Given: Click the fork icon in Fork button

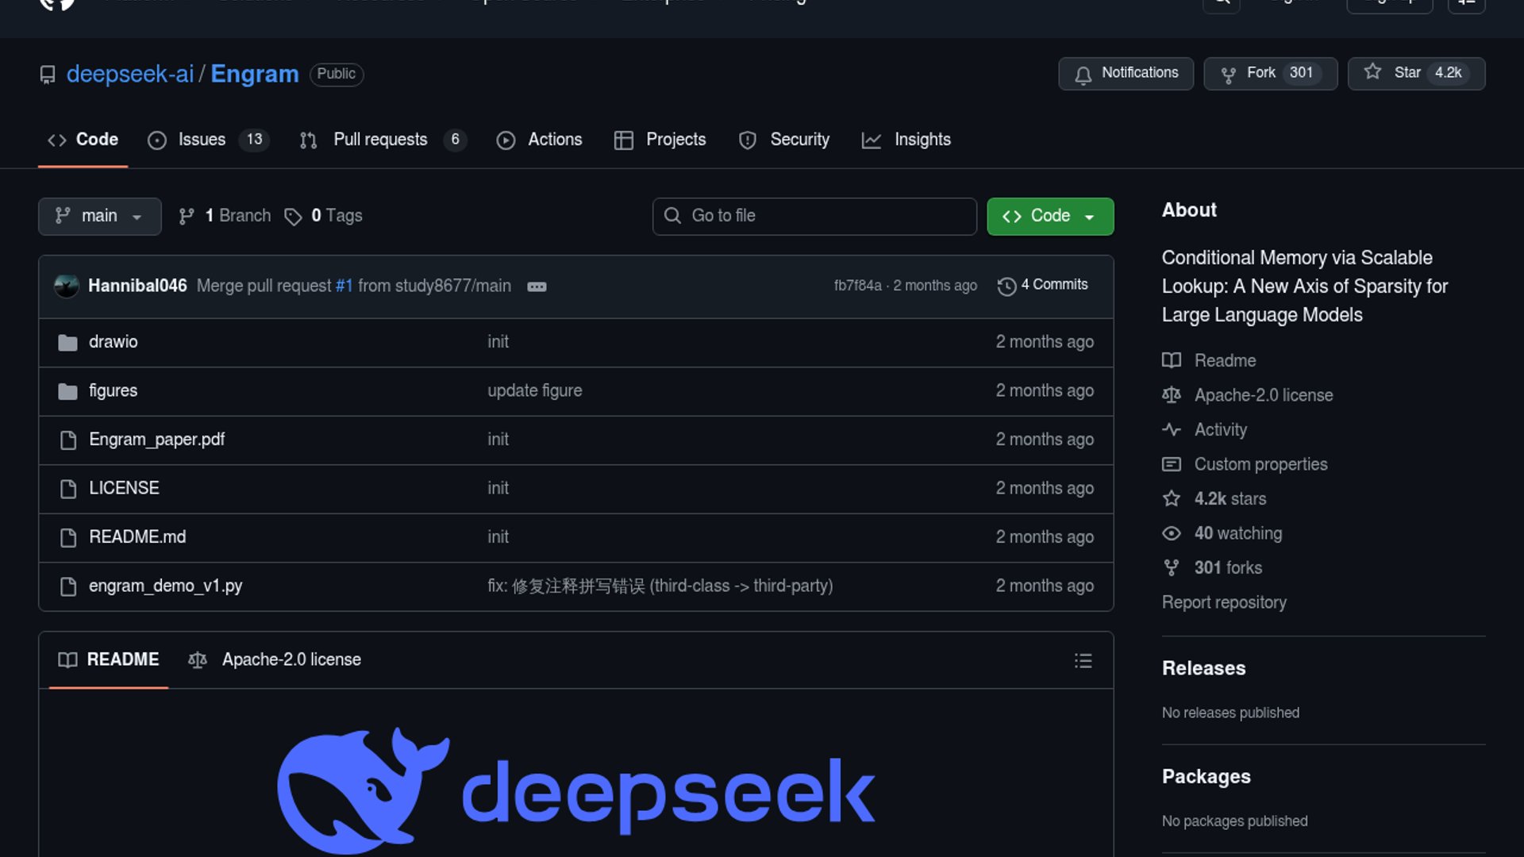Looking at the screenshot, I should tap(1228, 75).
